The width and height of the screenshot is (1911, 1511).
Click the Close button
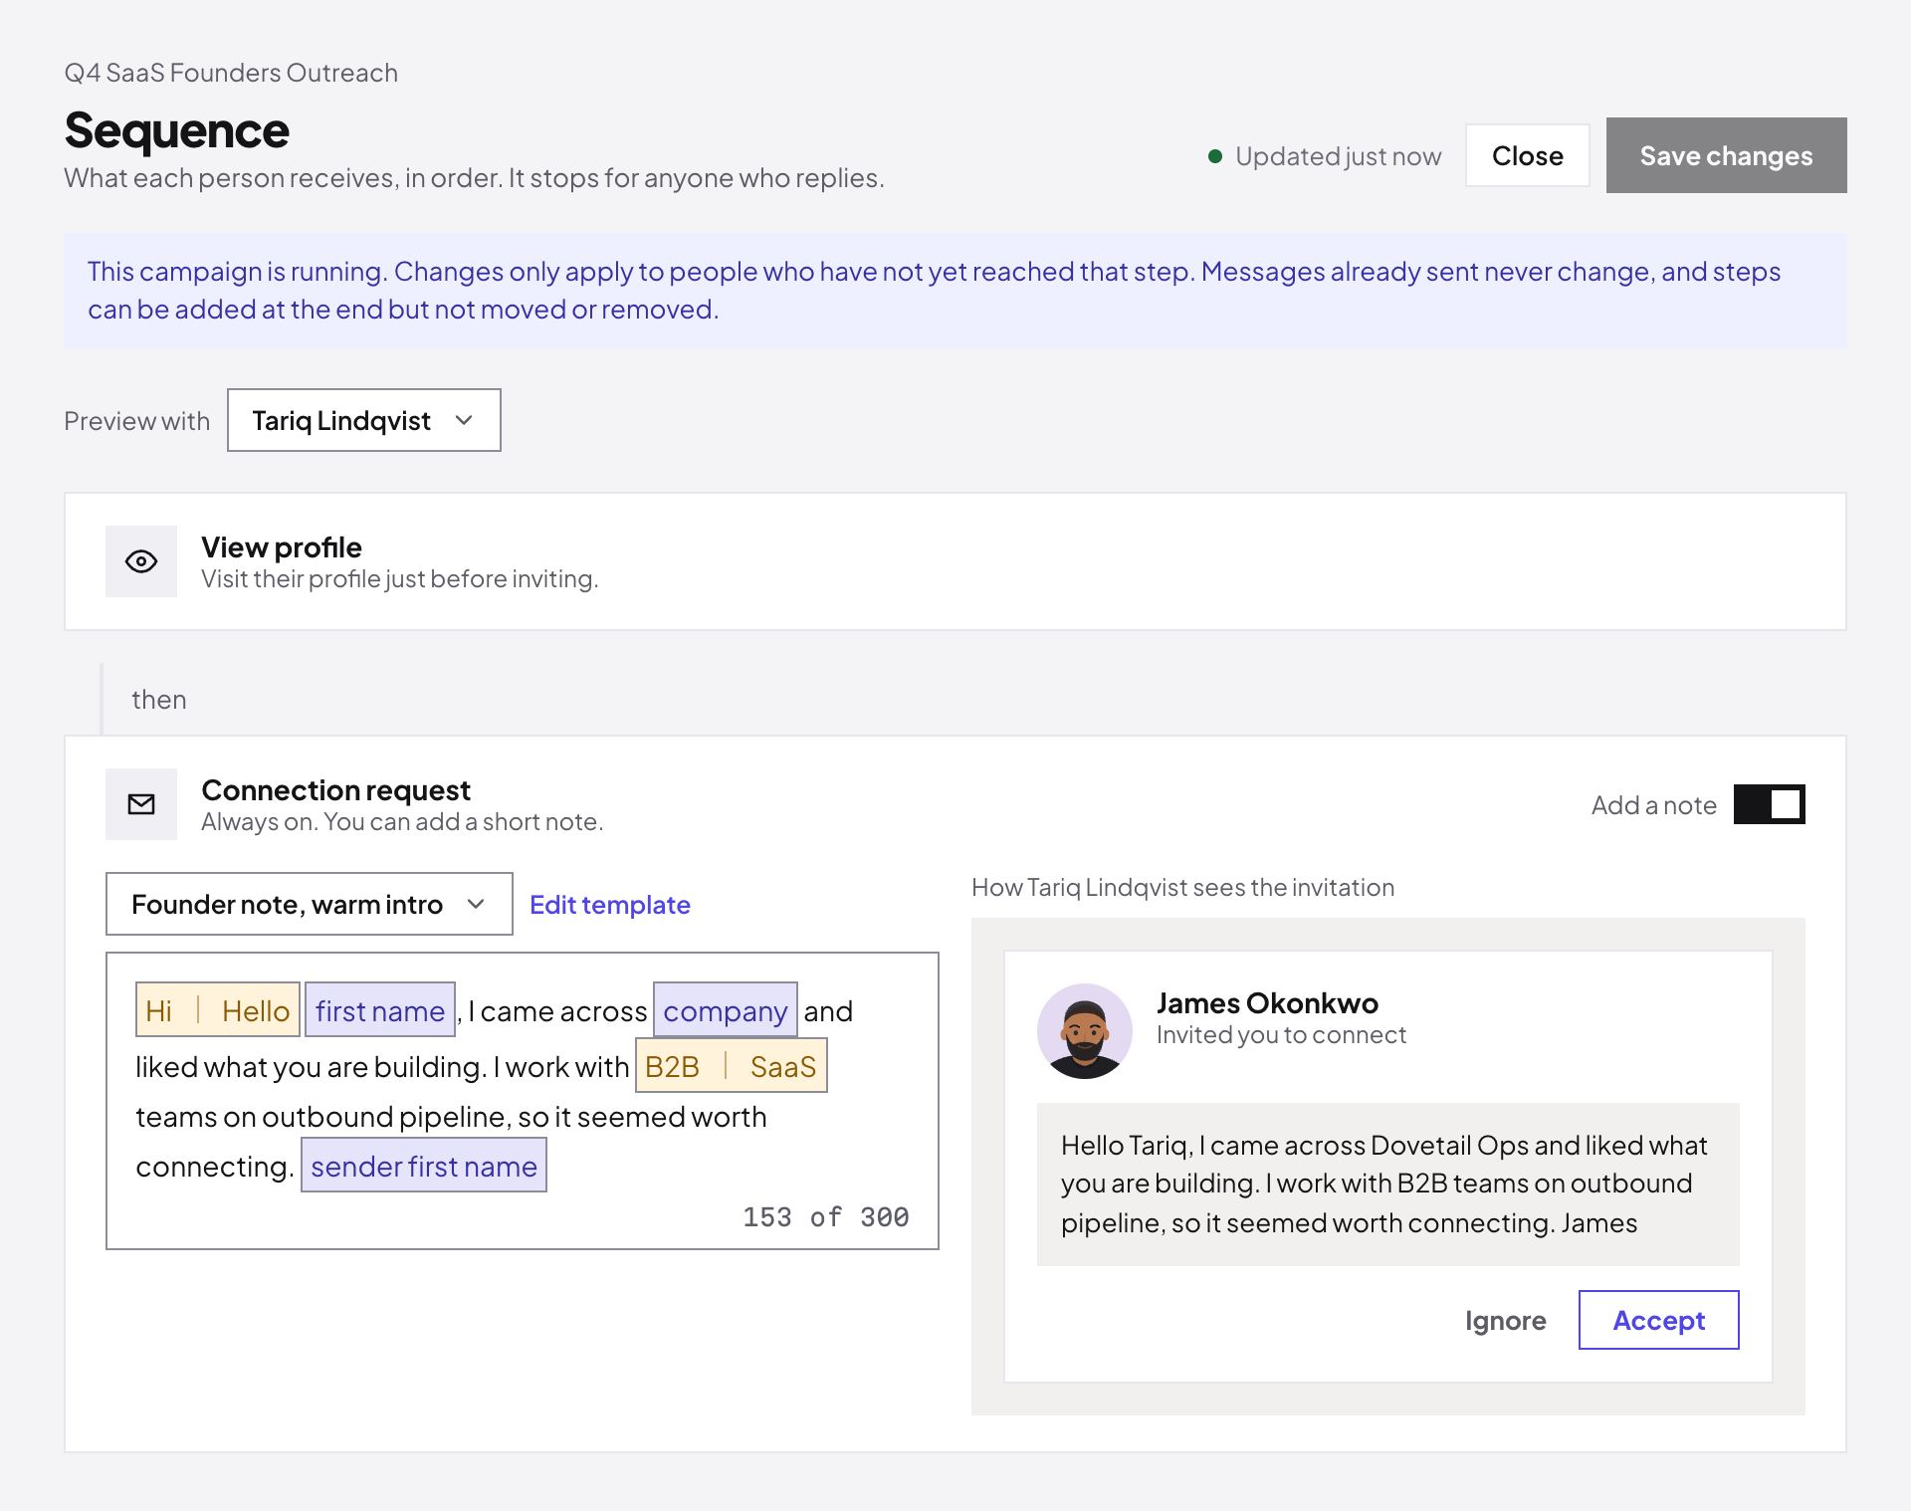(x=1528, y=155)
